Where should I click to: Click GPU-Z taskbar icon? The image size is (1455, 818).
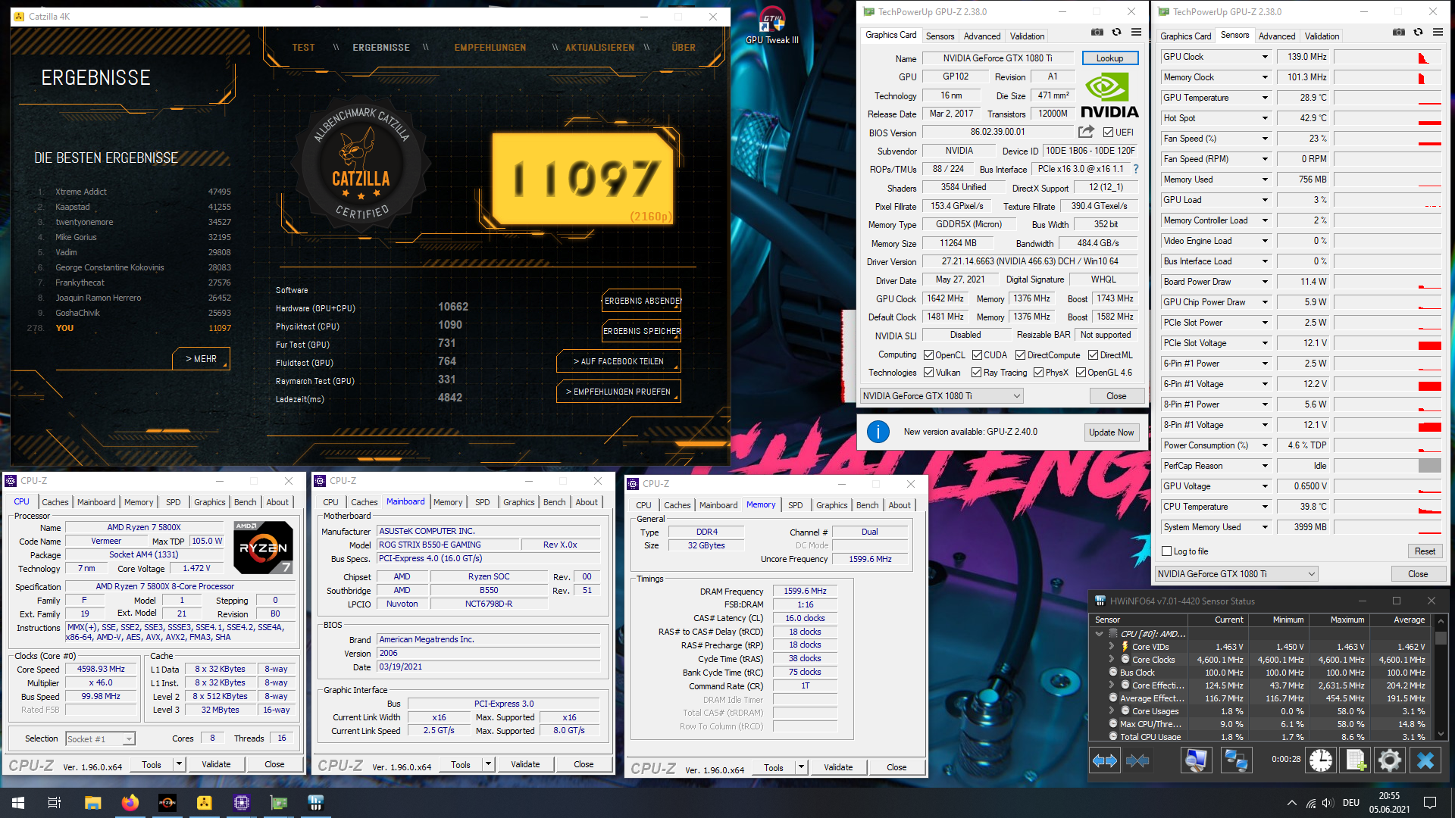point(278,803)
